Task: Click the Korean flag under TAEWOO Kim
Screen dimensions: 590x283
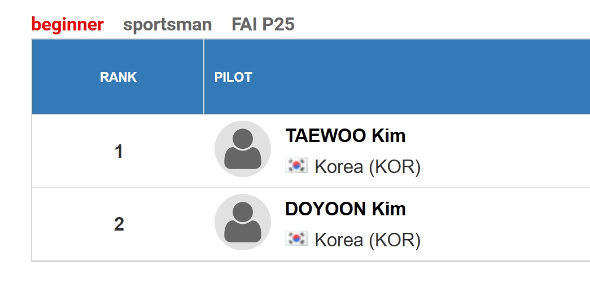Action: coord(297,166)
